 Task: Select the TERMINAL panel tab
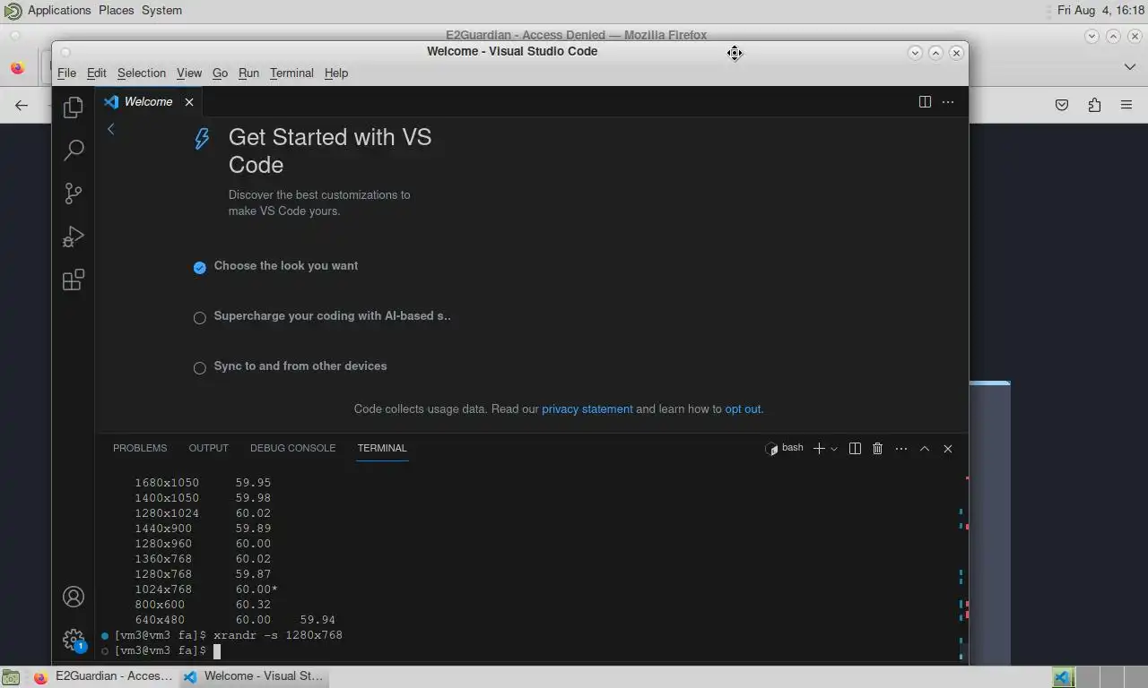382,448
